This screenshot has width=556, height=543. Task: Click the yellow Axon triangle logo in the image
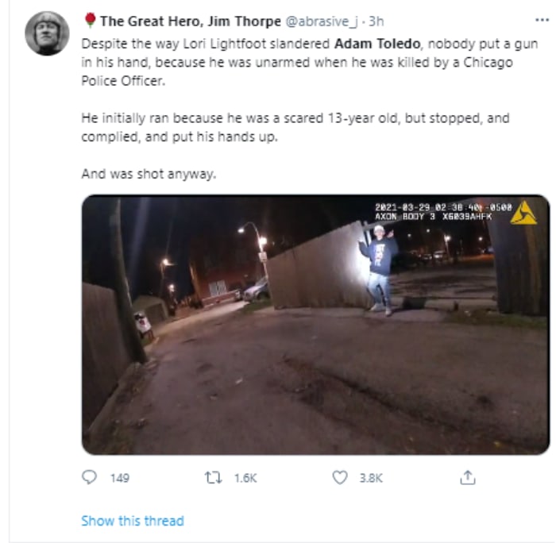(523, 213)
